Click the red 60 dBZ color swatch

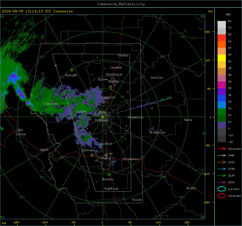[222, 38]
